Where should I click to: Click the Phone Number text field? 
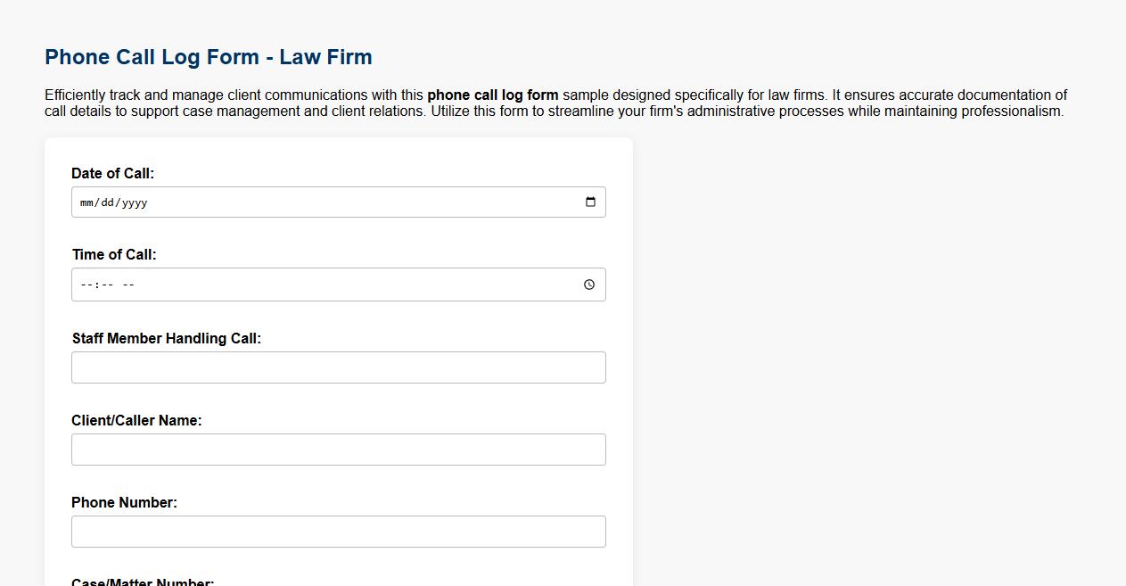point(338,531)
